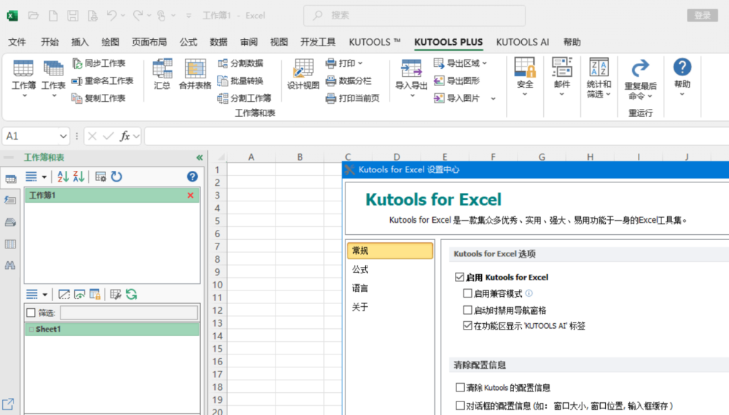Uncheck 启用 Kutools for Excel checkbox
Screen dimensions: 729x415
(x=459, y=277)
